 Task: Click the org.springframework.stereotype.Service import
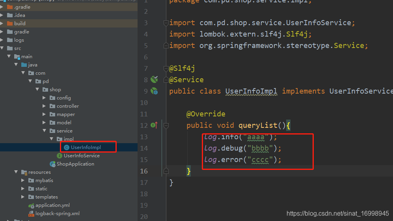pyautogui.click(x=282, y=46)
